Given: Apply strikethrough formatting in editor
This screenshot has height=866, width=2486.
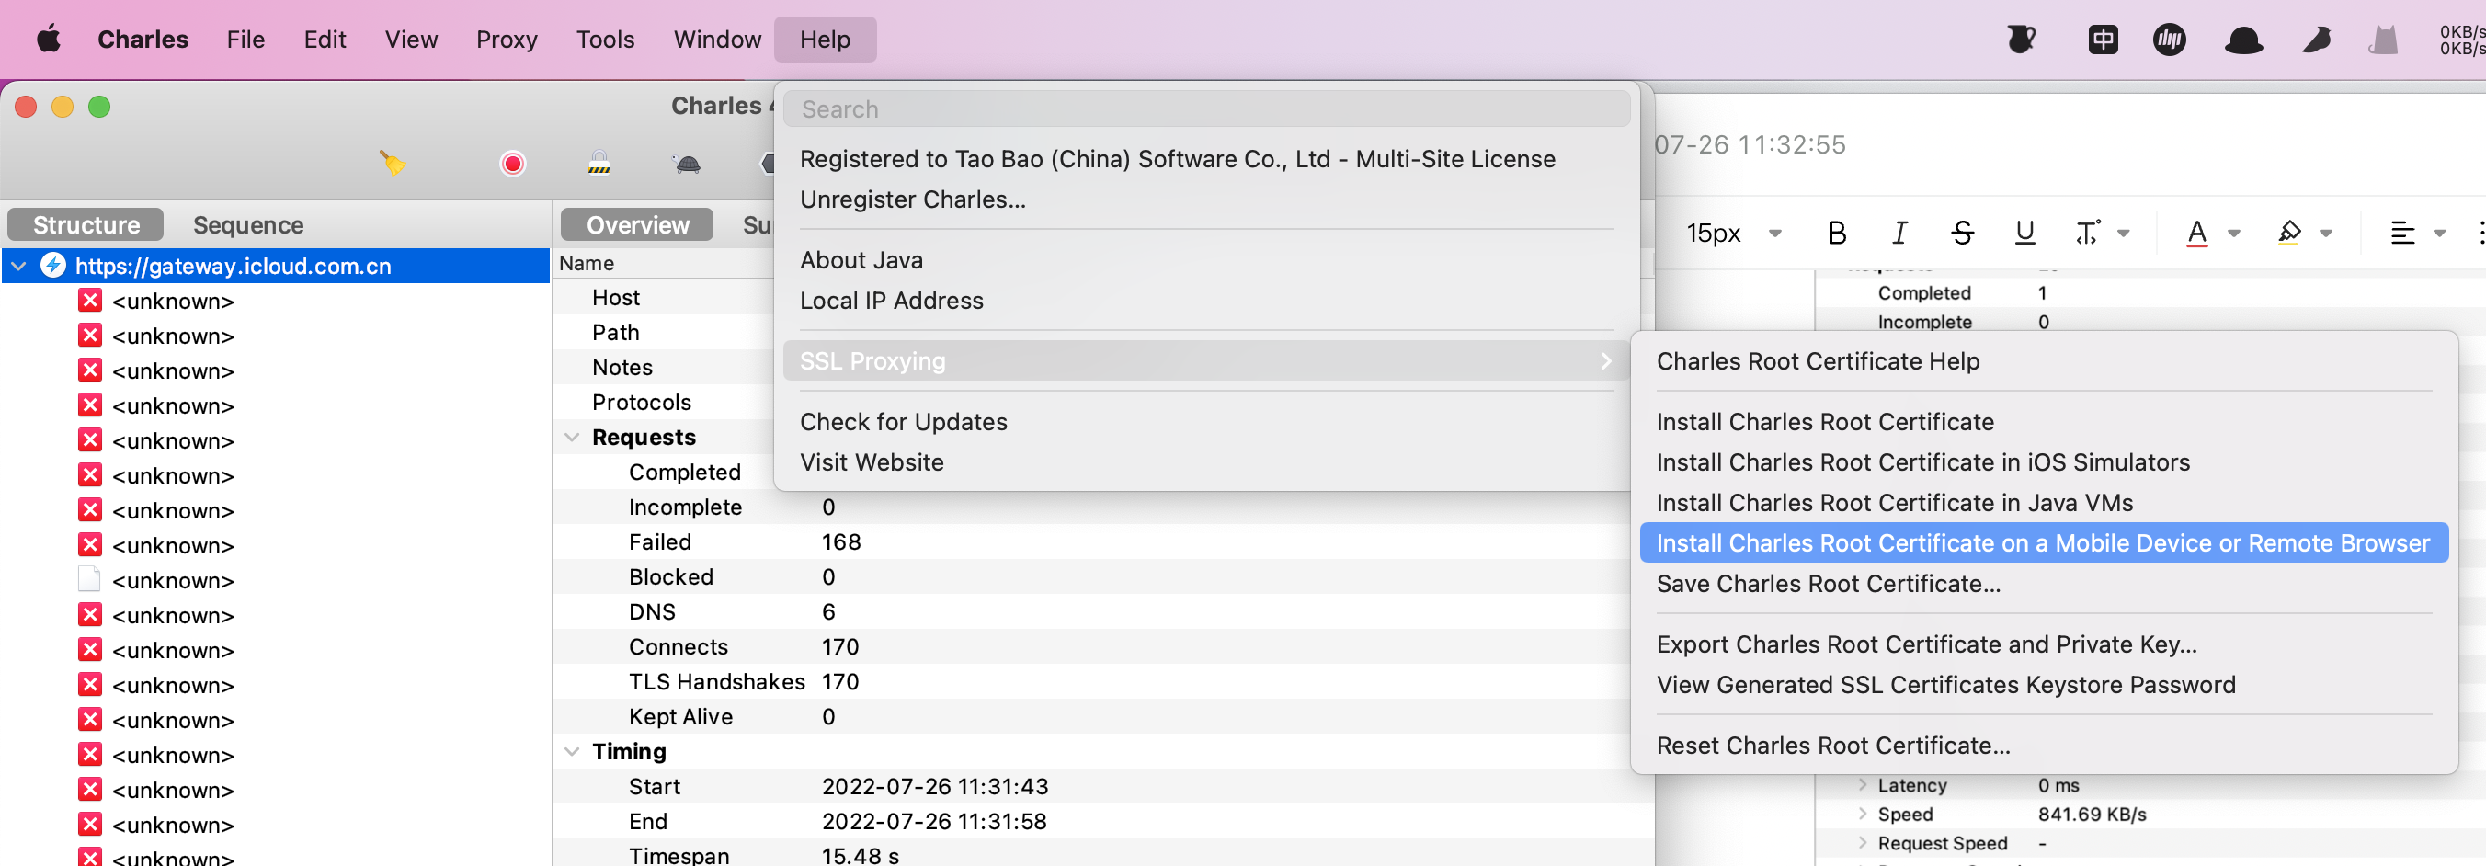Looking at the screenshot, I should click(x=1962, y=233).
